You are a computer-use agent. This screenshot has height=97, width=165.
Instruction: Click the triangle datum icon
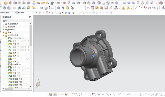coord(88,8)
